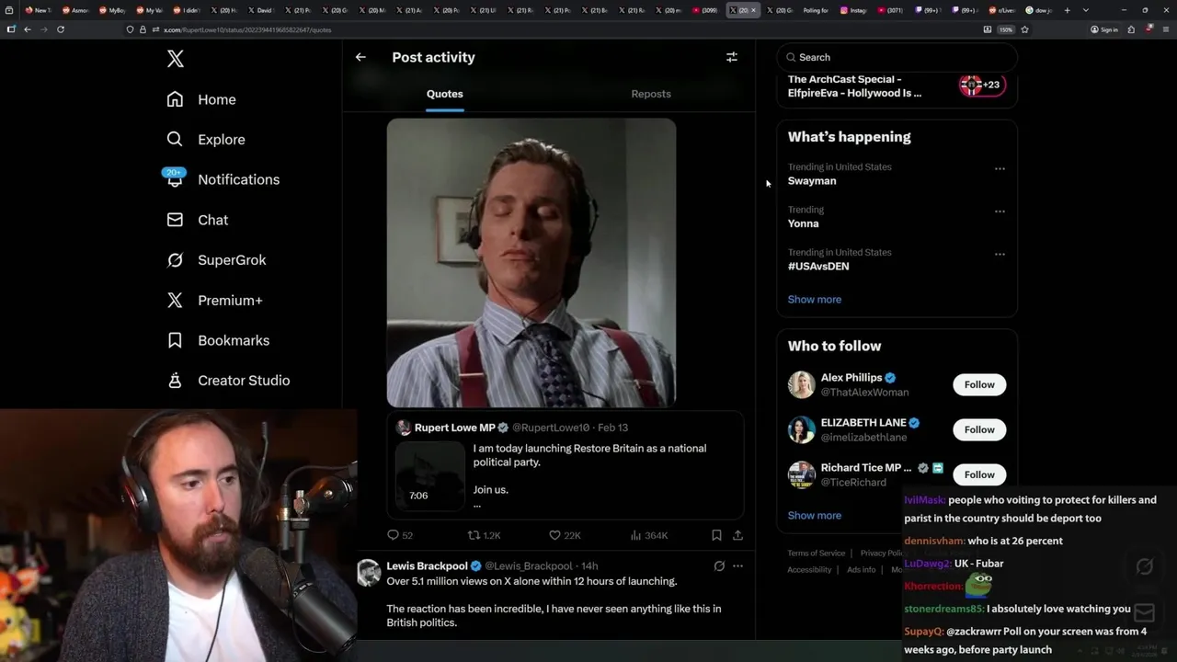Open the Asmon browser tab
Image resolution: width=1177 pixels, height=662 pixels.
[75, 10]
